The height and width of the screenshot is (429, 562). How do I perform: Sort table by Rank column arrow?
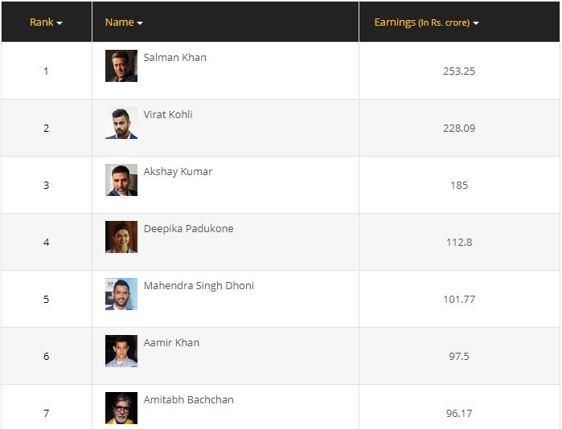coord(59,23)
